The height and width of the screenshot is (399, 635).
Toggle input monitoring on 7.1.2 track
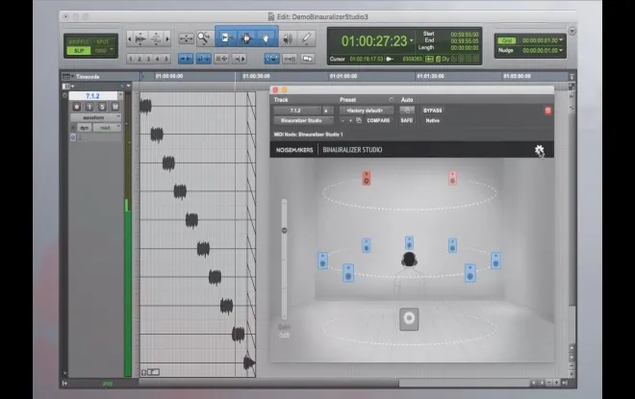pyautogui.click(x=89, y=107)
